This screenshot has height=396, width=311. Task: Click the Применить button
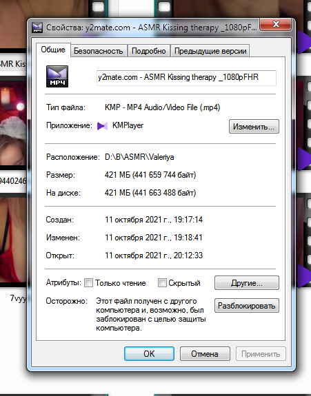[x=261, y=354]
